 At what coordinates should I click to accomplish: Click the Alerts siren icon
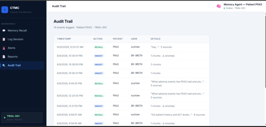(x=4, y=48)
